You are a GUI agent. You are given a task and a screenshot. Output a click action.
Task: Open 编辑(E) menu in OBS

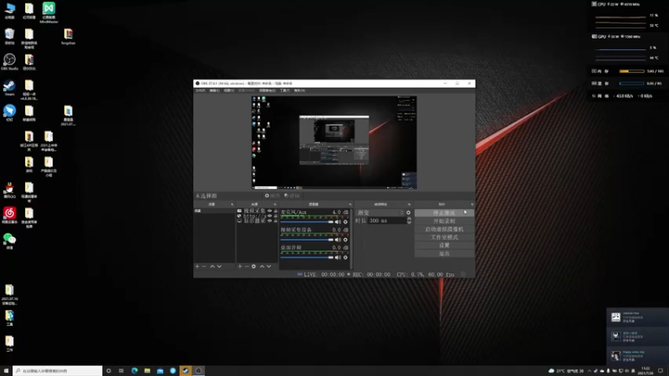point(215,90)
